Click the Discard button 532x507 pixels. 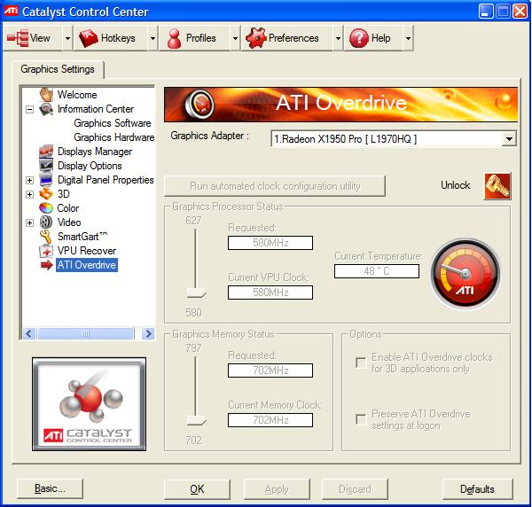[x=355, y=488]
